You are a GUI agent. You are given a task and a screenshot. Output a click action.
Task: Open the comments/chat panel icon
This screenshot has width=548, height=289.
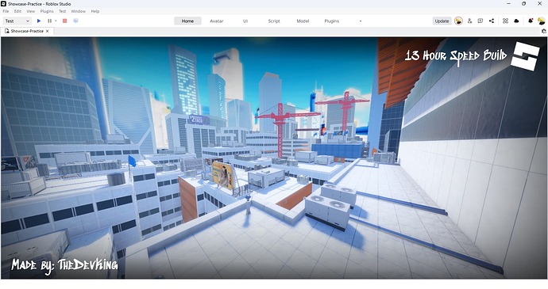[x=480, y=21]
